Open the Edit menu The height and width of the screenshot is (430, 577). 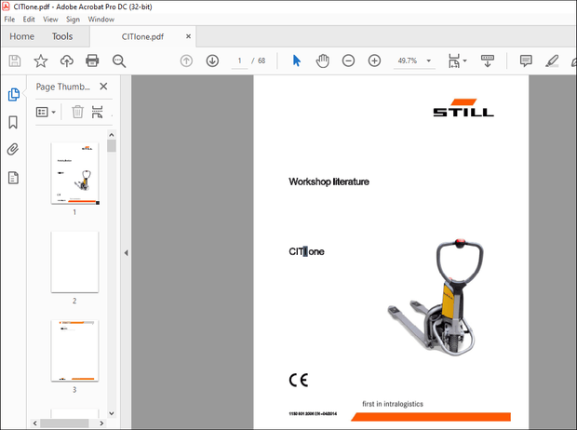29,20
